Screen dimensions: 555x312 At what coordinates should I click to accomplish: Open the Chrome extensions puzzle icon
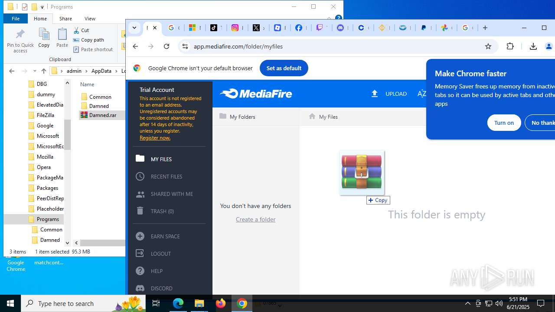coord(510,46)
